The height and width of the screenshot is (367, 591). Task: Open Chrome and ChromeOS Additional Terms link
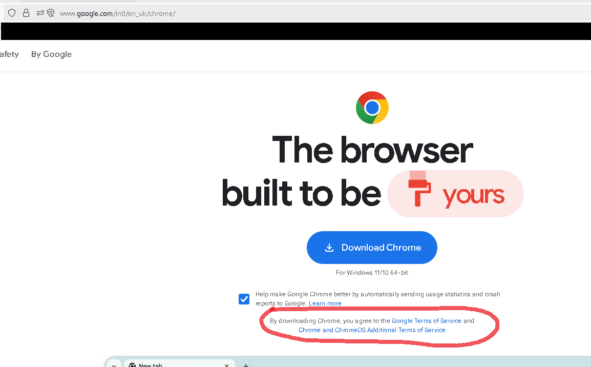point(372,330)
